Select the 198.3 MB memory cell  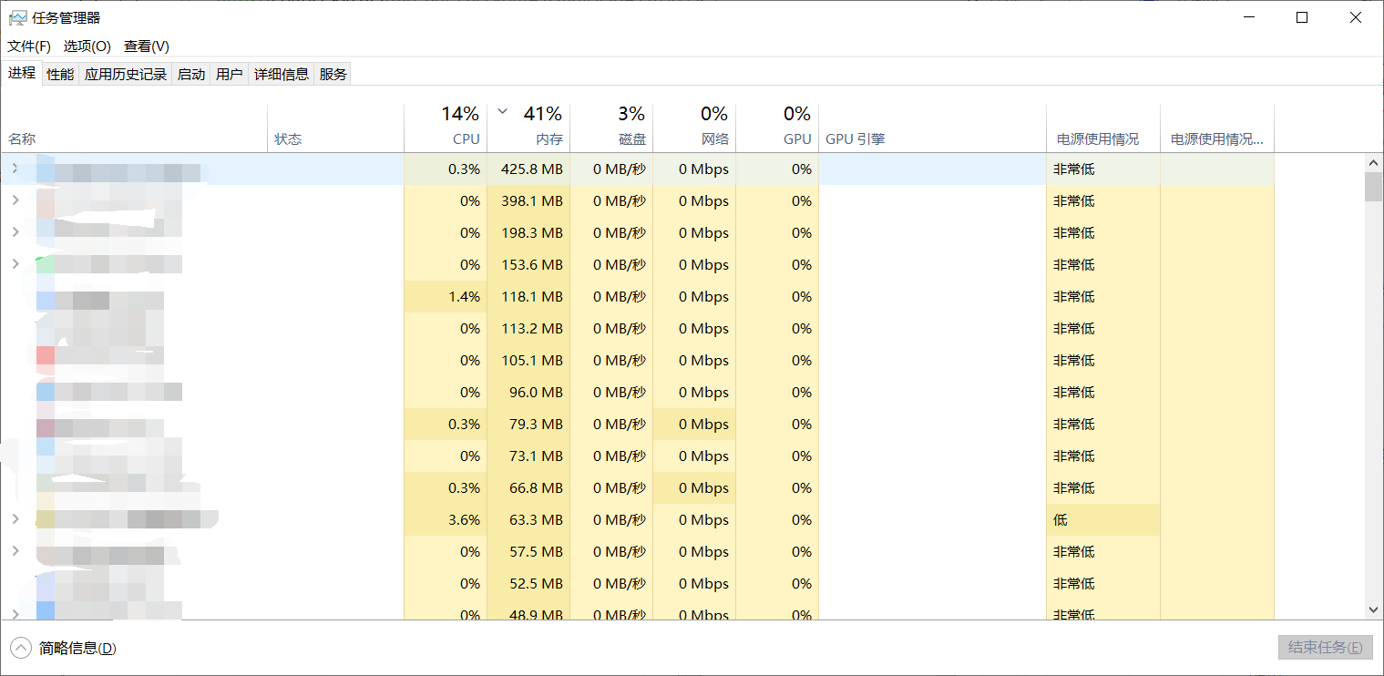click(528, 232)
